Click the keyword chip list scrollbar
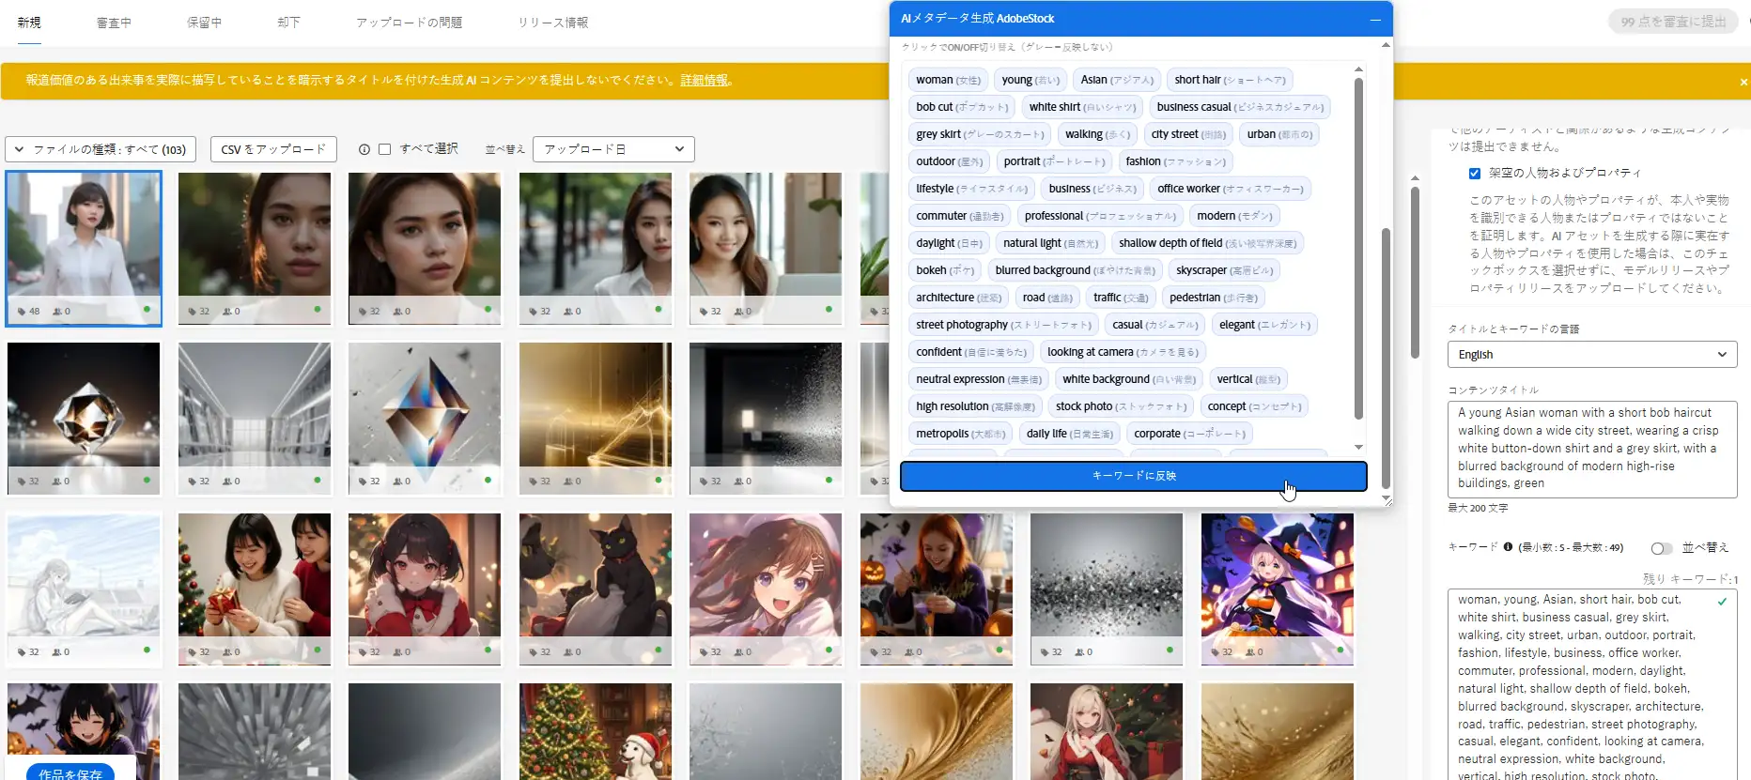The height and width of the screenshot is (780, 1751). click(x=1358, y=248)
